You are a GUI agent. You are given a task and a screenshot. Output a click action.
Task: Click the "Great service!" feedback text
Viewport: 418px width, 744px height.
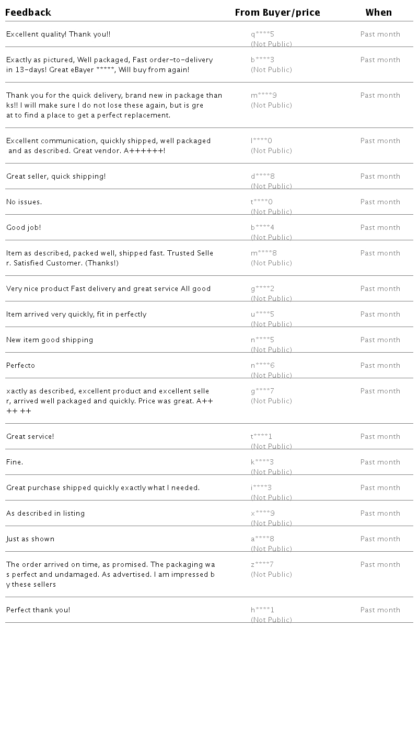(x=30, y=437)
